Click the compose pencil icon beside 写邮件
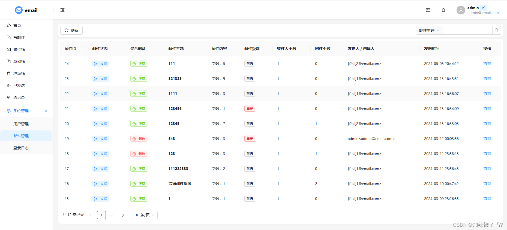 click(x=9, y=37)
